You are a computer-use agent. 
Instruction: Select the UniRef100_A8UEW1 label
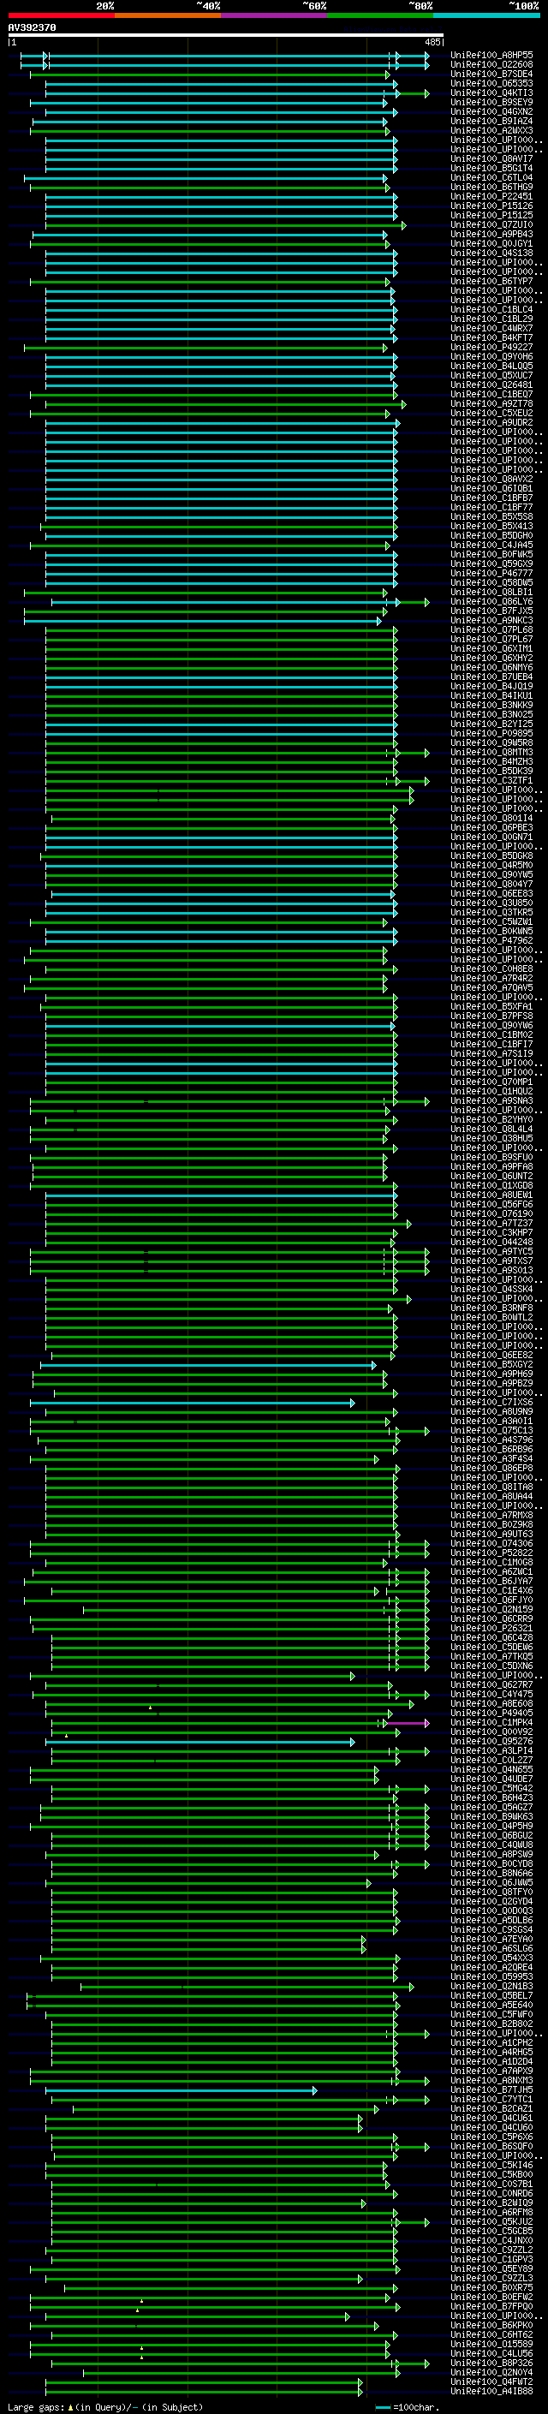(x=491, y=1195)
